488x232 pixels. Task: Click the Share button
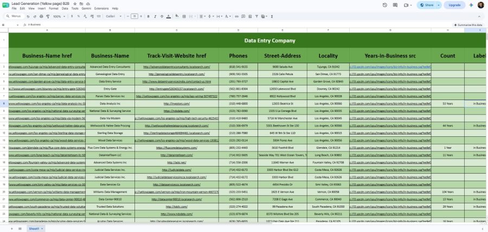426,5
